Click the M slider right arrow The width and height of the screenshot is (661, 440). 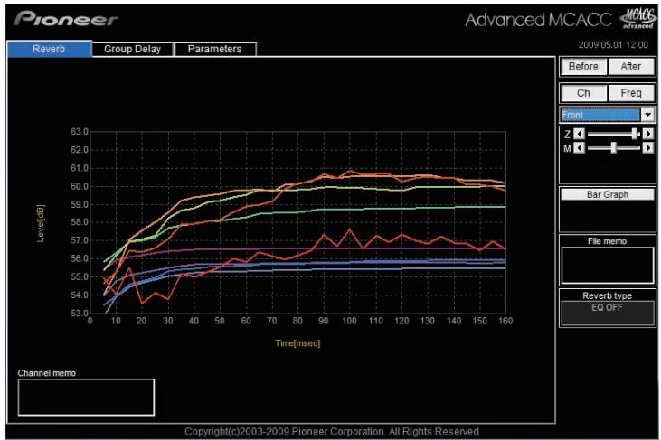648,148
